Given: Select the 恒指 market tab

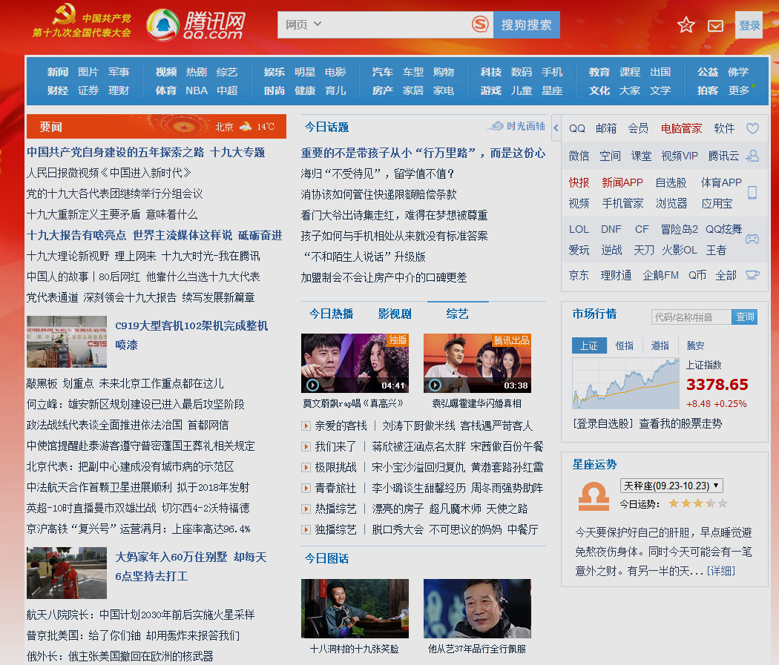Looking at the screenshot, I should pyautogui.click(x=625, y=345).
